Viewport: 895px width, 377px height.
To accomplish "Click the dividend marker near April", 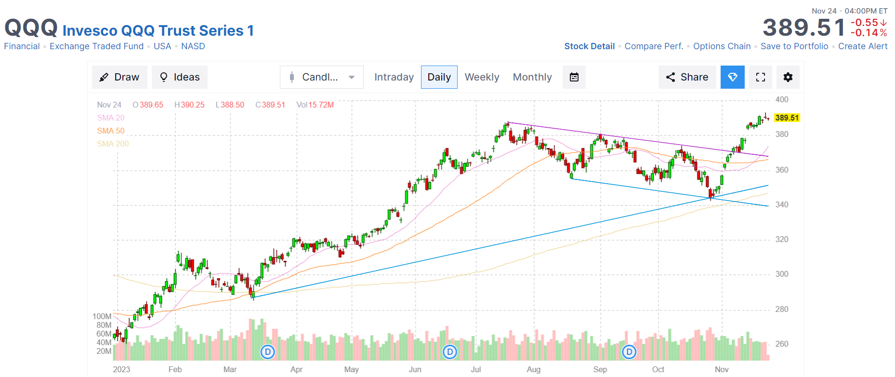I will click(268, 352).
